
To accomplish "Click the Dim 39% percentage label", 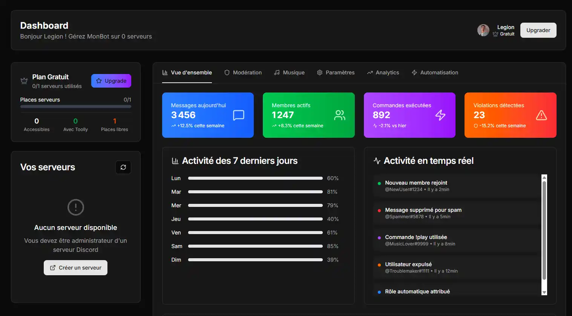I will (x=333, y=260).
